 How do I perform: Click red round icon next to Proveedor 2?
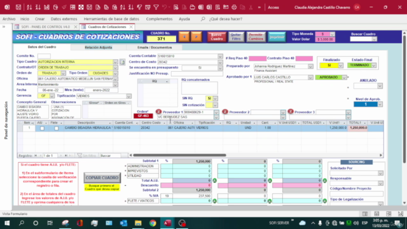pos(224,112)
